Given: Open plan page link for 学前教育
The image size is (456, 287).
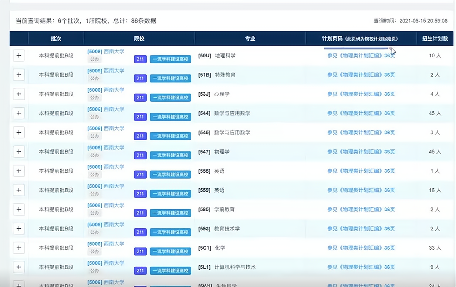Looking at the screenshot, I should click(x=361, y=209).
